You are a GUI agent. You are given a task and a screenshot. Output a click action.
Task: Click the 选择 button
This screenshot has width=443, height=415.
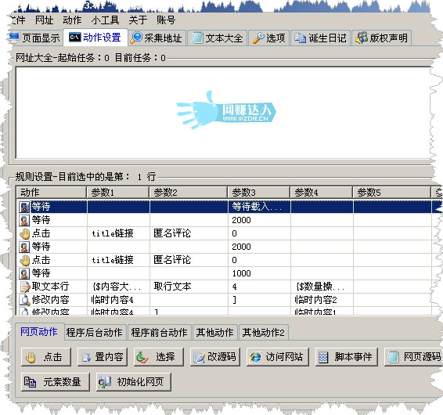tap(159, 357)
